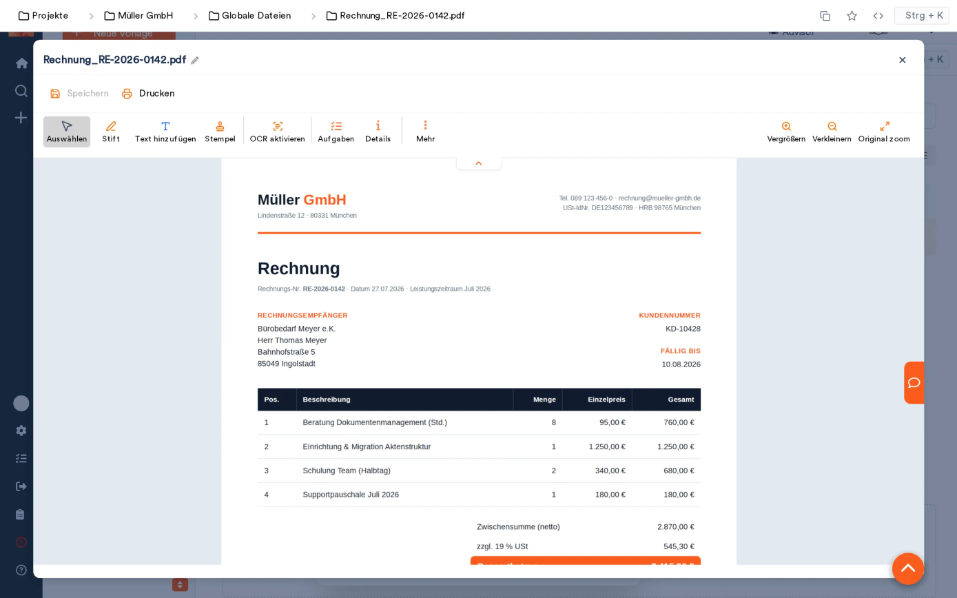Viewport: 957px width, 598px height.
Task: Click customer number KD-10428
Action: tap(683, 329)
